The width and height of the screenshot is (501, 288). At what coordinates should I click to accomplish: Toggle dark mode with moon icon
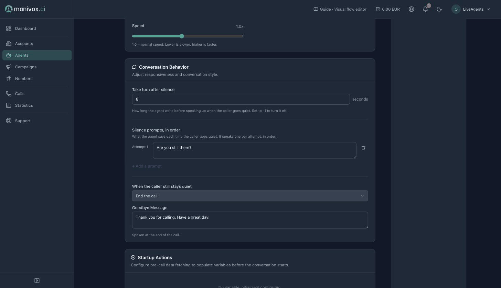point(439,9)
